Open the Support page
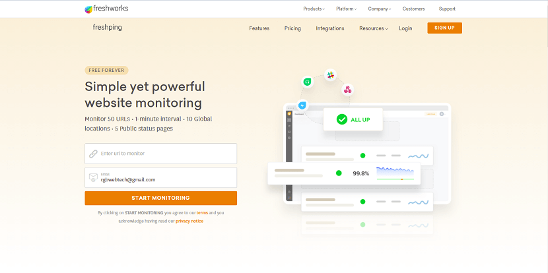This screenshot has height=273, width=548. point(447,9)
